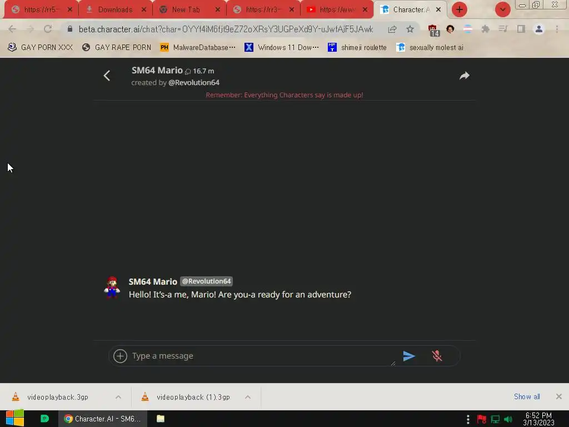569x427 pixels.
Task: Focus the Type a message field
Action: click(263, 356)
